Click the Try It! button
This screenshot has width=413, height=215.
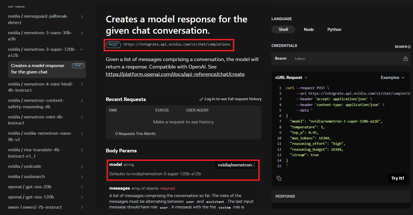pos(398,178)
